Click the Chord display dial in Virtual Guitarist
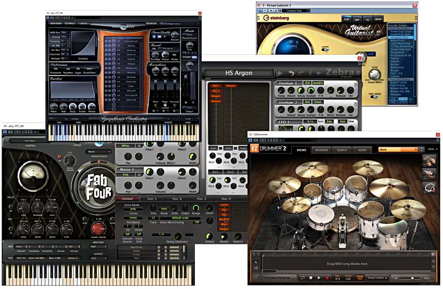 (292, 46)
